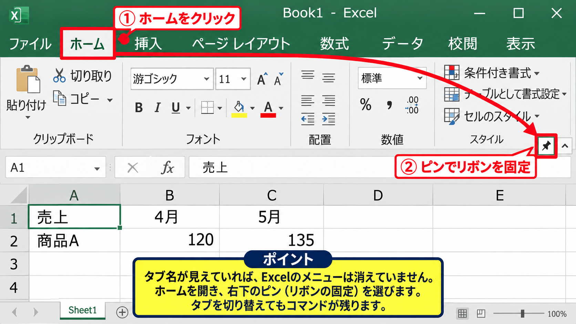Toggle Underline formatting
This screenshot has height=324, width=576.
(176, 108)
